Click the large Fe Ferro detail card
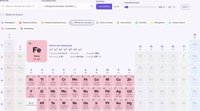The height and width of the screenshot is (111, 200). [37, 51]
